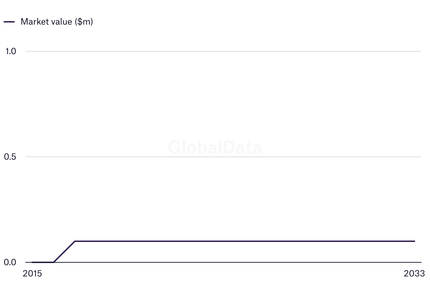Viewport: 430px width, 294px height.
Task: Click the 1.0 horizontal gridline
Action: pyautogui.click(x=223, y=51)
